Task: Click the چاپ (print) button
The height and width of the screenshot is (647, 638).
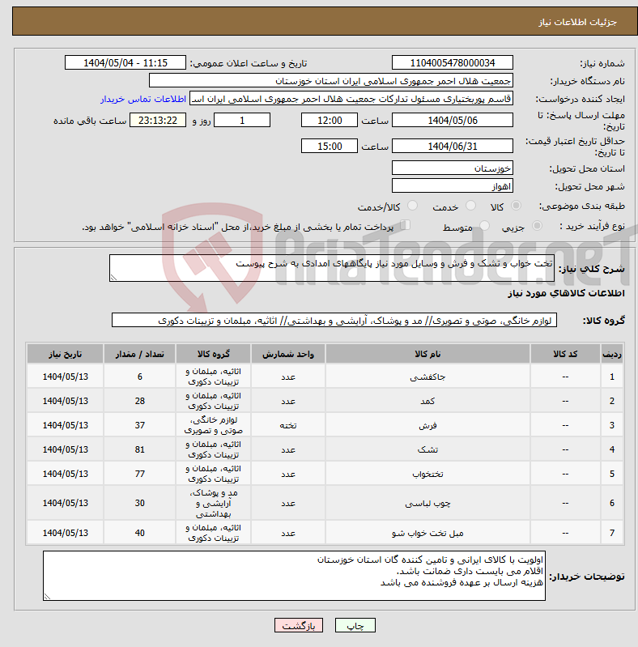Action: 355,626
